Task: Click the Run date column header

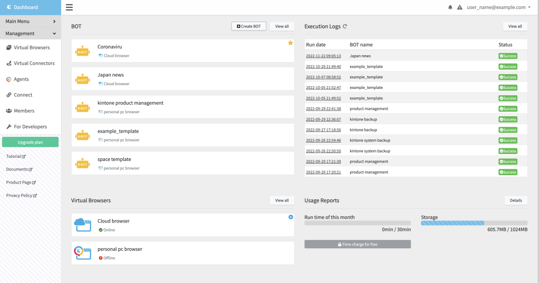Action: pyautogui.click(x=316, y=45)
